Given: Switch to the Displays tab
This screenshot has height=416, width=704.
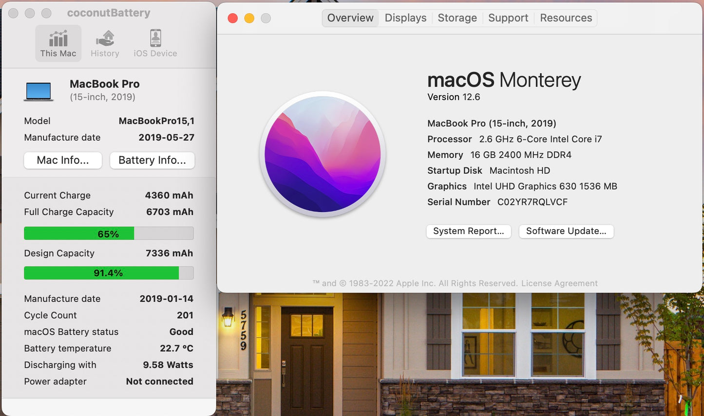Looking at the screenshot, I should [405, 18].
